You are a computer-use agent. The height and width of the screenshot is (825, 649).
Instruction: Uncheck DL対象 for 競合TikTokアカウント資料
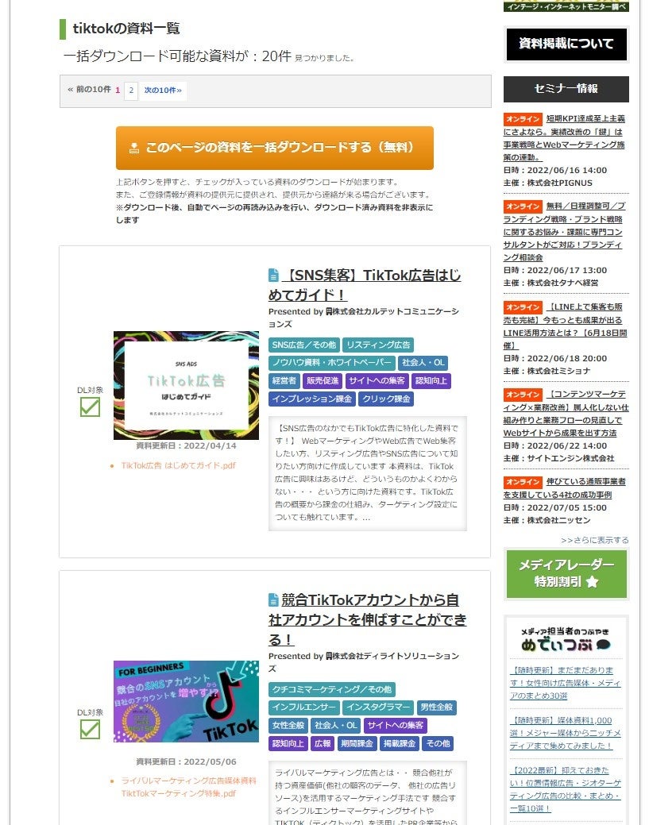tap(90, 729)
